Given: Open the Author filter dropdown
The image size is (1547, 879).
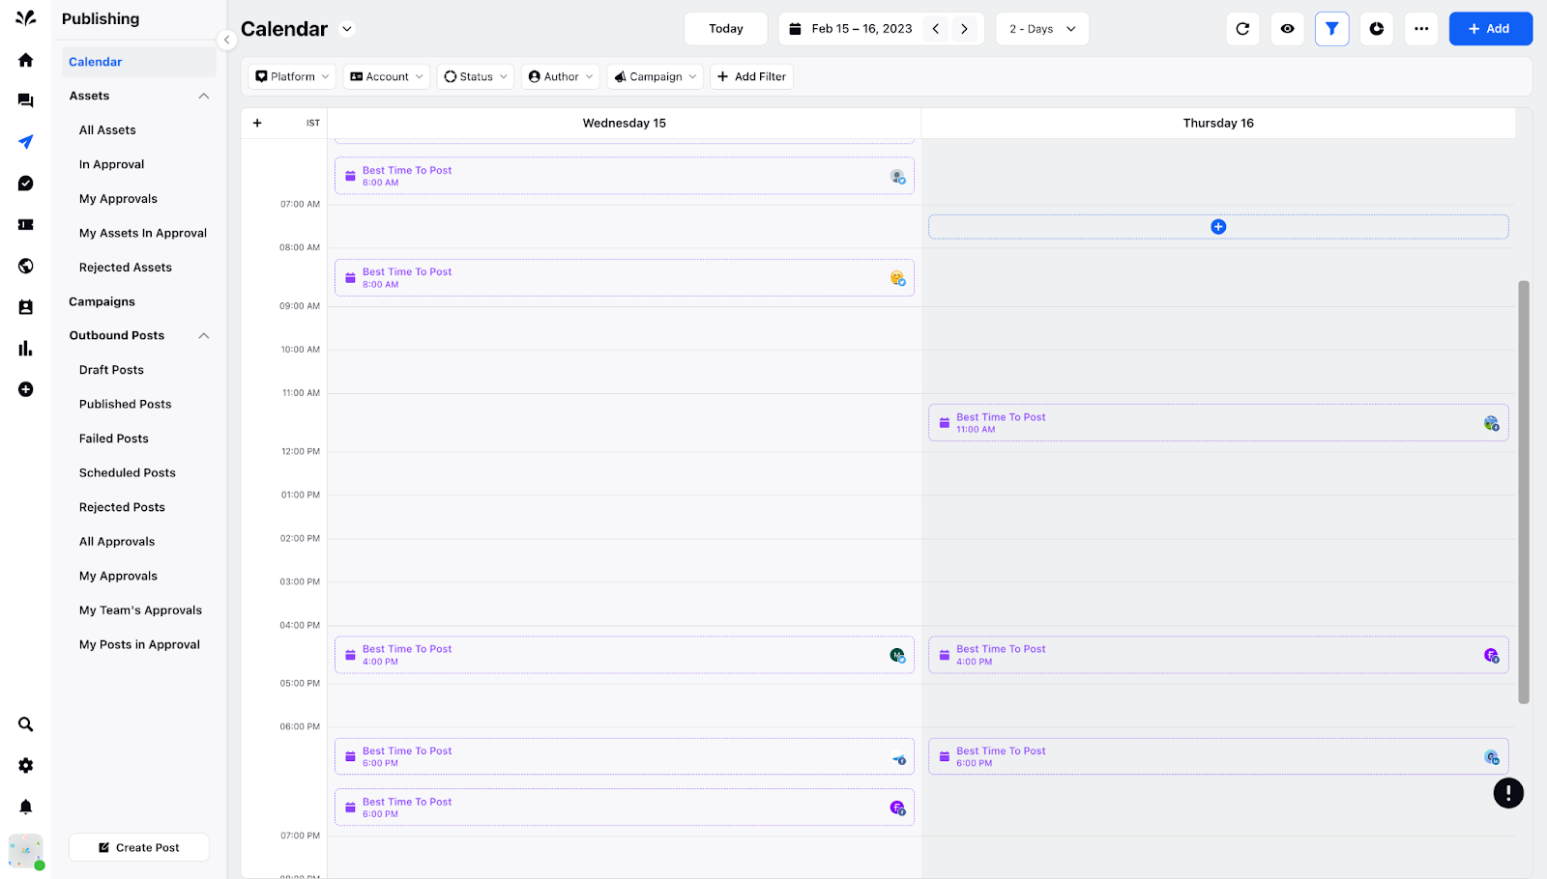Looking at the screenshot, I should point(561,76).
